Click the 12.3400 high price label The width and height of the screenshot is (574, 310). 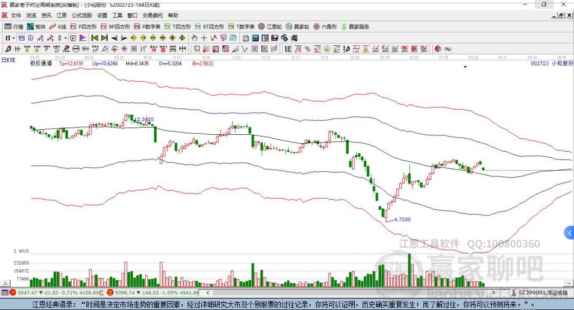144,119
